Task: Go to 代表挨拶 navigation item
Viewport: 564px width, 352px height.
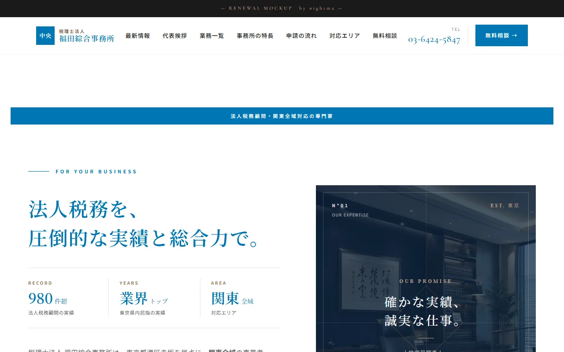Action: 174,36
